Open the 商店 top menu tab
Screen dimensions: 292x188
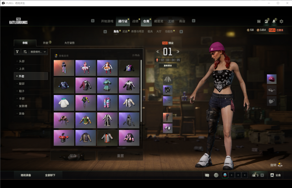(182, 21)
